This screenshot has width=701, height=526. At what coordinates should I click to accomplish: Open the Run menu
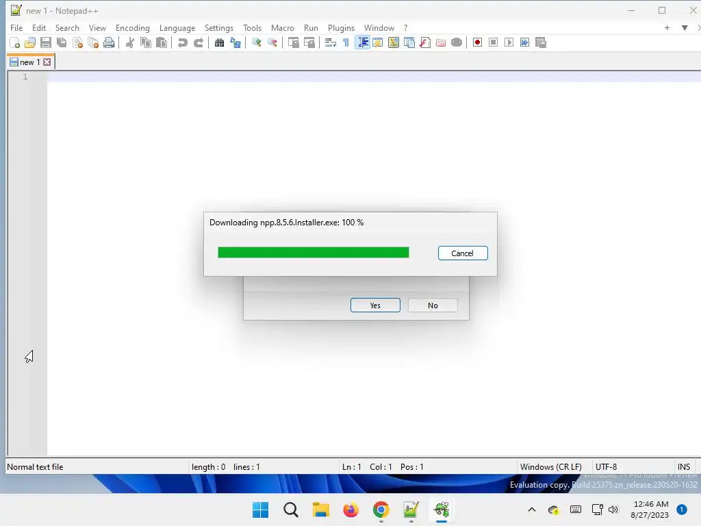[311, 27]
